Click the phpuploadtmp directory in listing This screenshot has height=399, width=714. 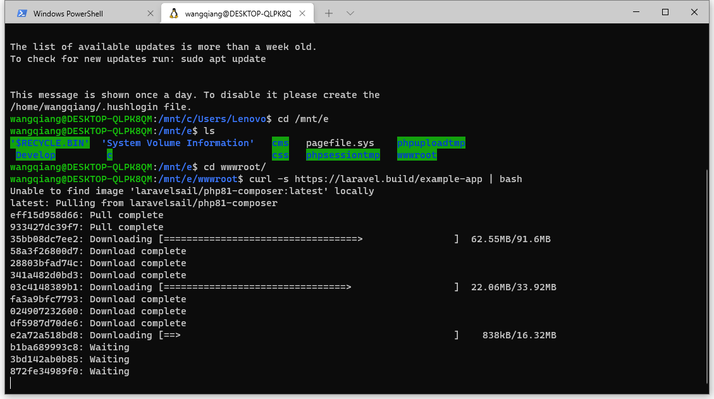click(431, 143)
